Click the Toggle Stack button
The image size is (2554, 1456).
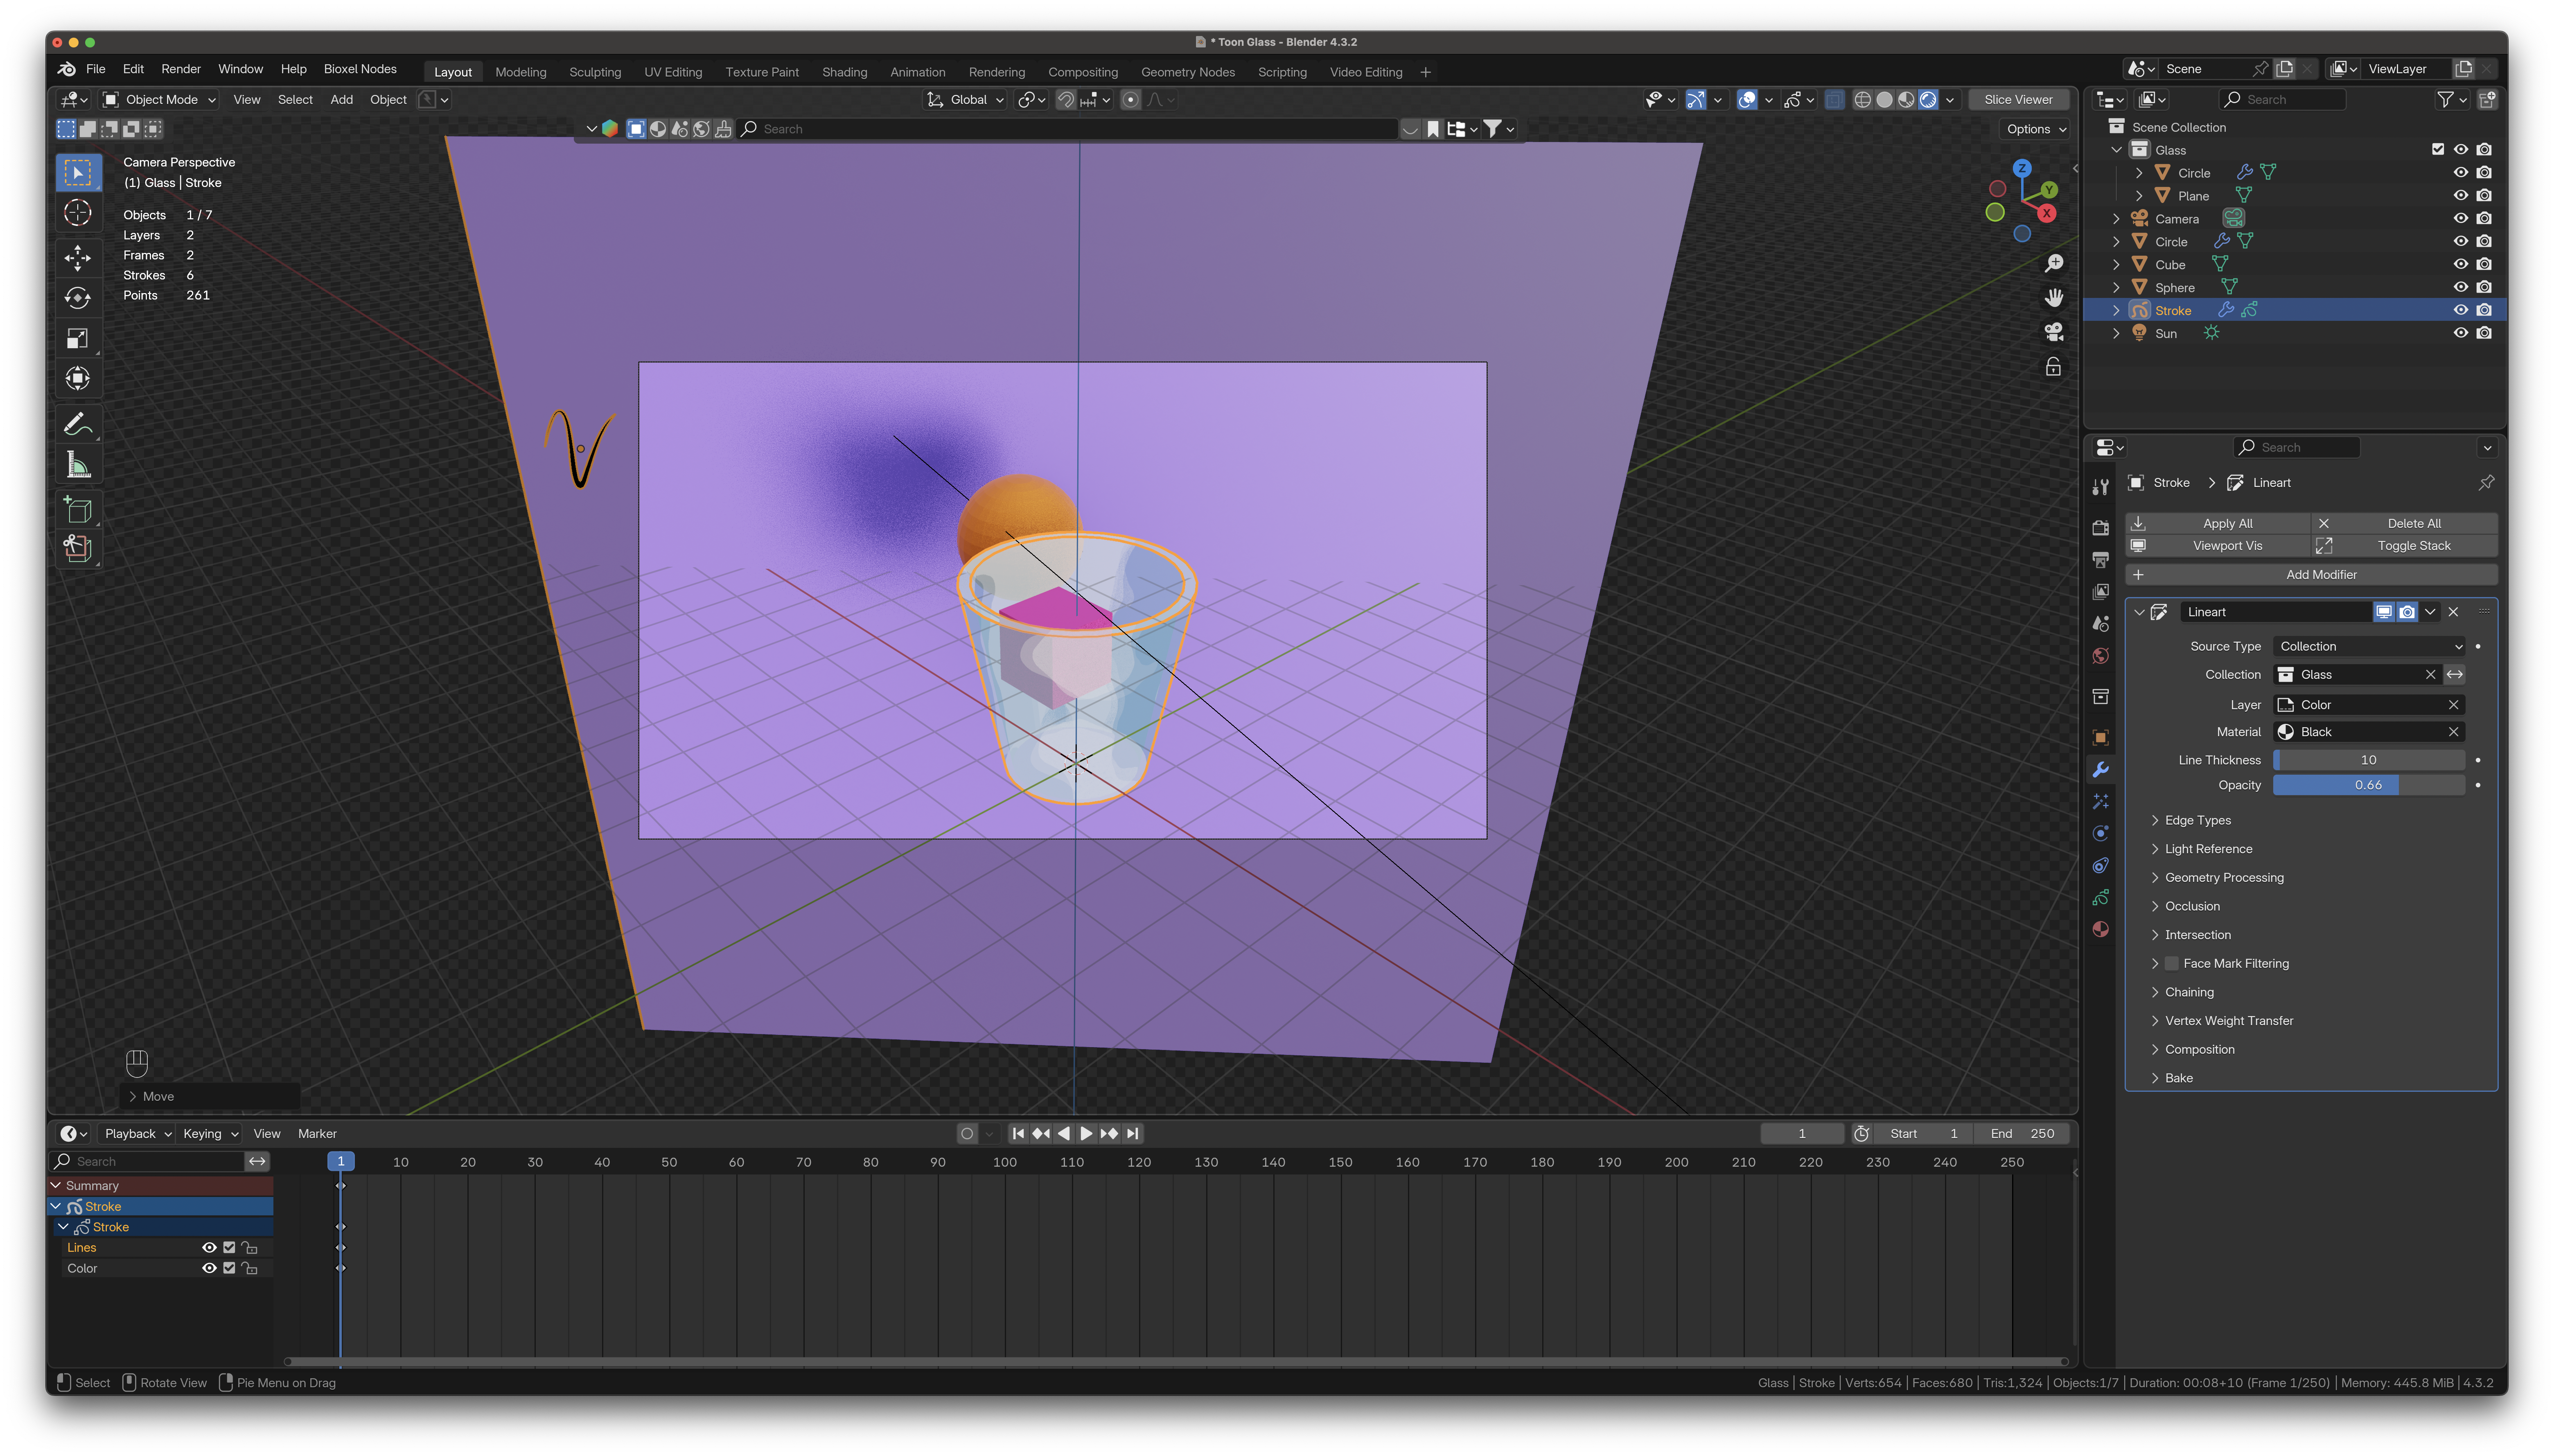tap(2405, 546)
